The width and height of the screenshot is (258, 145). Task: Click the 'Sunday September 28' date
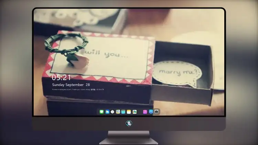(x=71, y=85)
